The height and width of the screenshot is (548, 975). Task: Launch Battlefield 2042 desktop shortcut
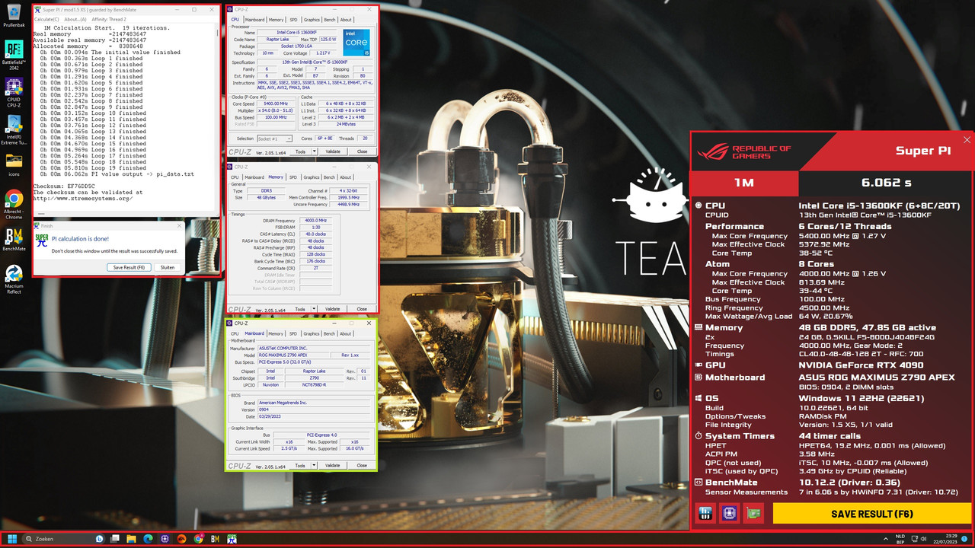pos(14,54)
